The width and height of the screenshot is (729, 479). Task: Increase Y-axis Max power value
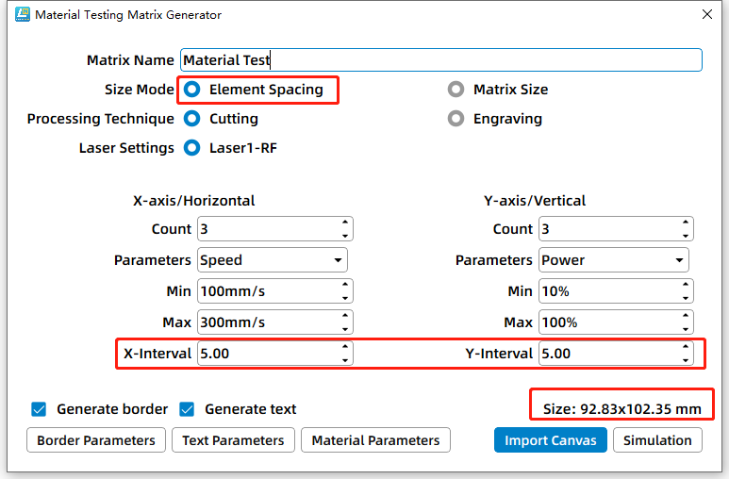pos(686,317)
